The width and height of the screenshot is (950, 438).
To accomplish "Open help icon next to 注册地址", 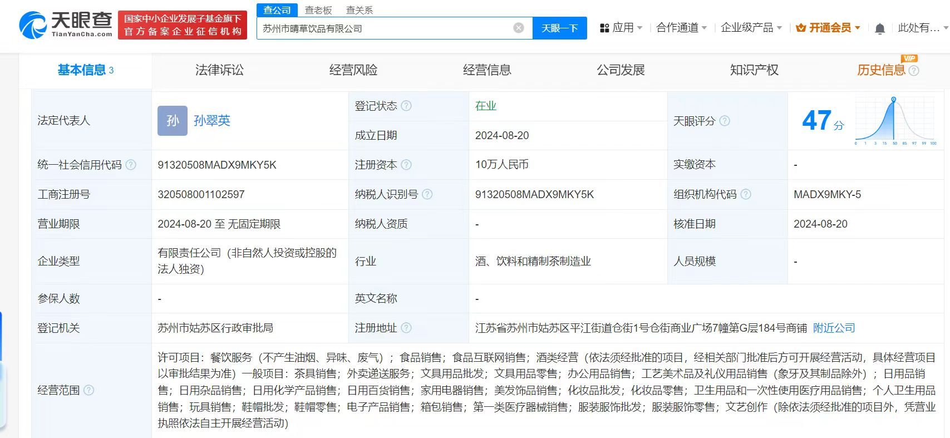I will pos(406,328).
